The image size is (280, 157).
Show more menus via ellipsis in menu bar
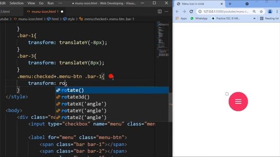[x=60, y=3]
